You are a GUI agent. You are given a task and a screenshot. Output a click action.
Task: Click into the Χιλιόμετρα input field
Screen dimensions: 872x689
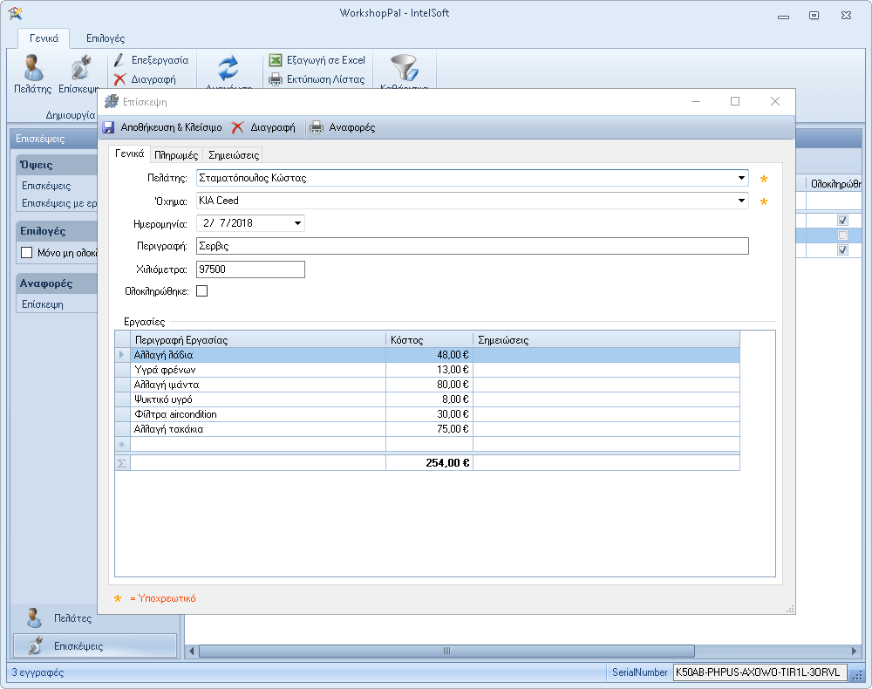(250, 269)
